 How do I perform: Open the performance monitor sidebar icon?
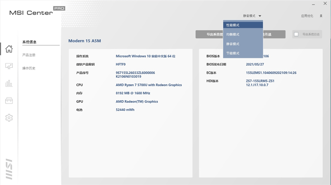pos(9,66)
